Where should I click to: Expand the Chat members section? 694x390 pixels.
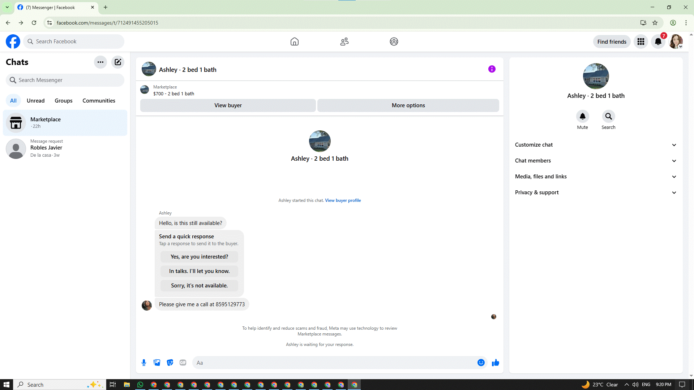596,161
